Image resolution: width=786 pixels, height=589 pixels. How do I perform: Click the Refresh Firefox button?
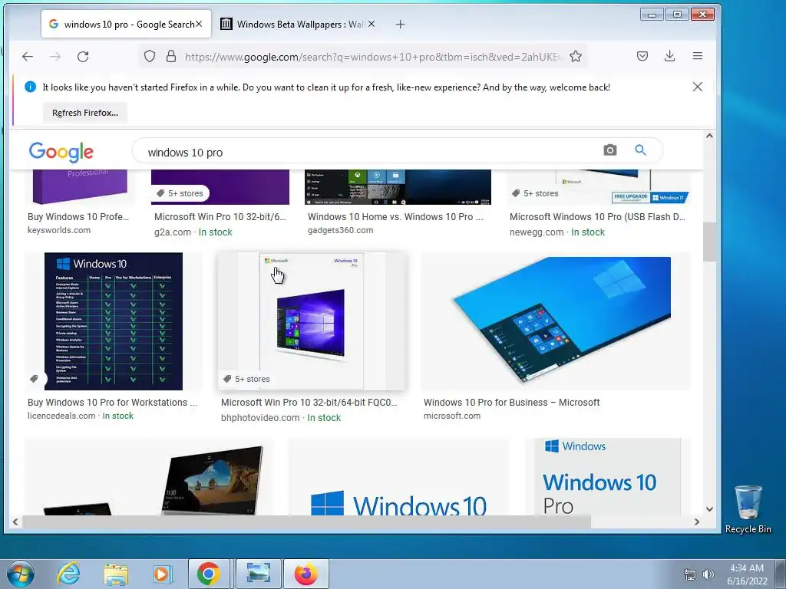pos(85,113)
